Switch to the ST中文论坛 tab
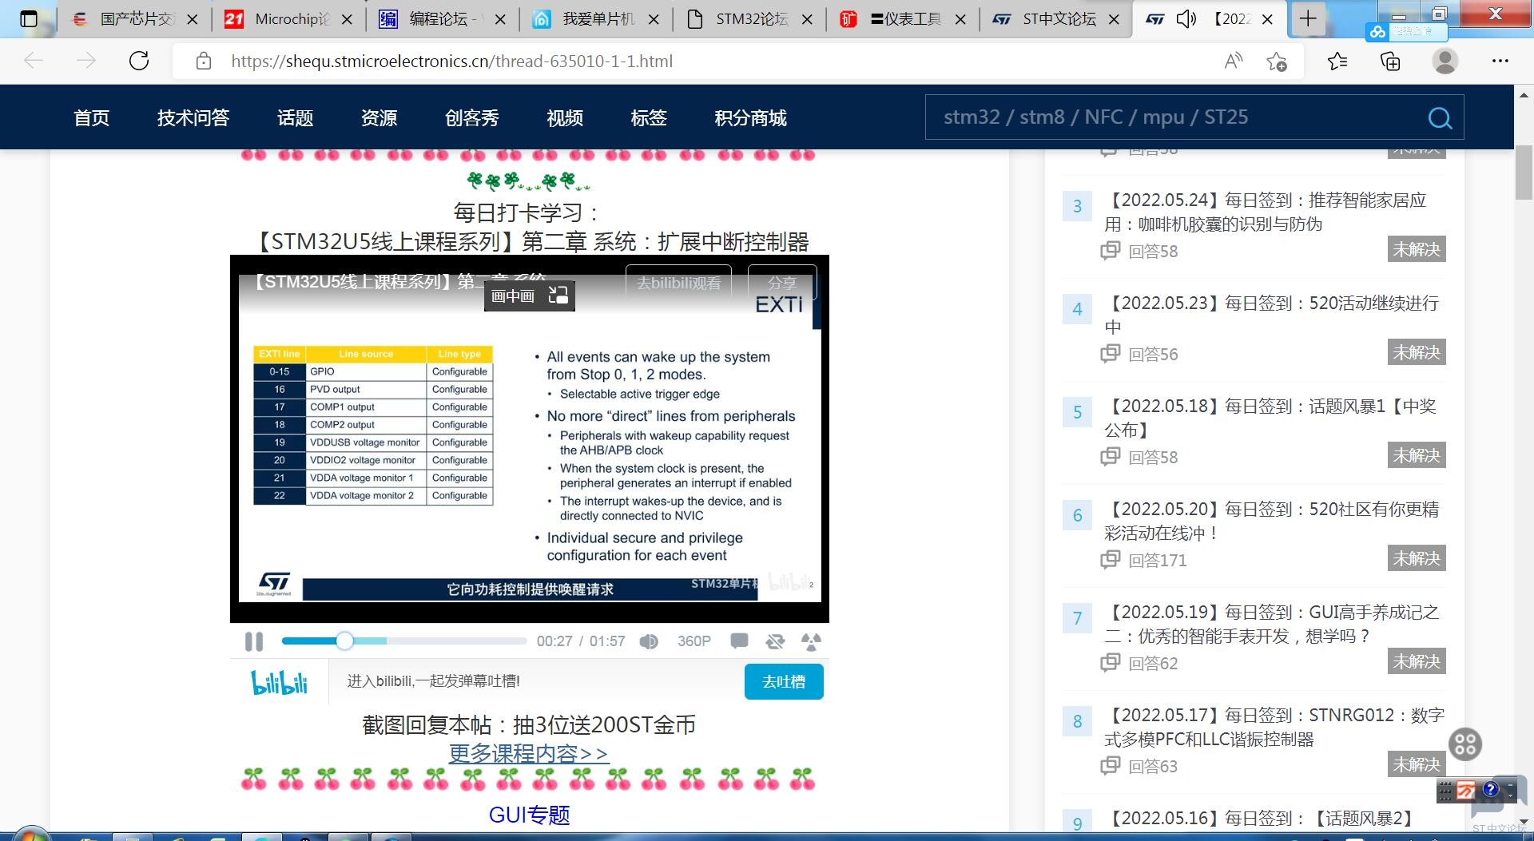1534x841 pixels. pyautogui.click(x=1055, y=19)
